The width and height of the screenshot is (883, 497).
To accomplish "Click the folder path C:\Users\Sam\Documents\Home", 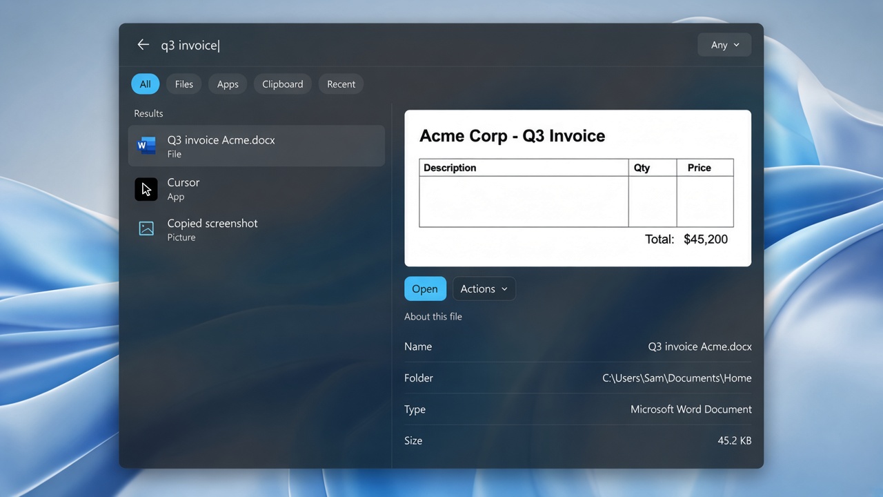I will click(x=677, y=378).
